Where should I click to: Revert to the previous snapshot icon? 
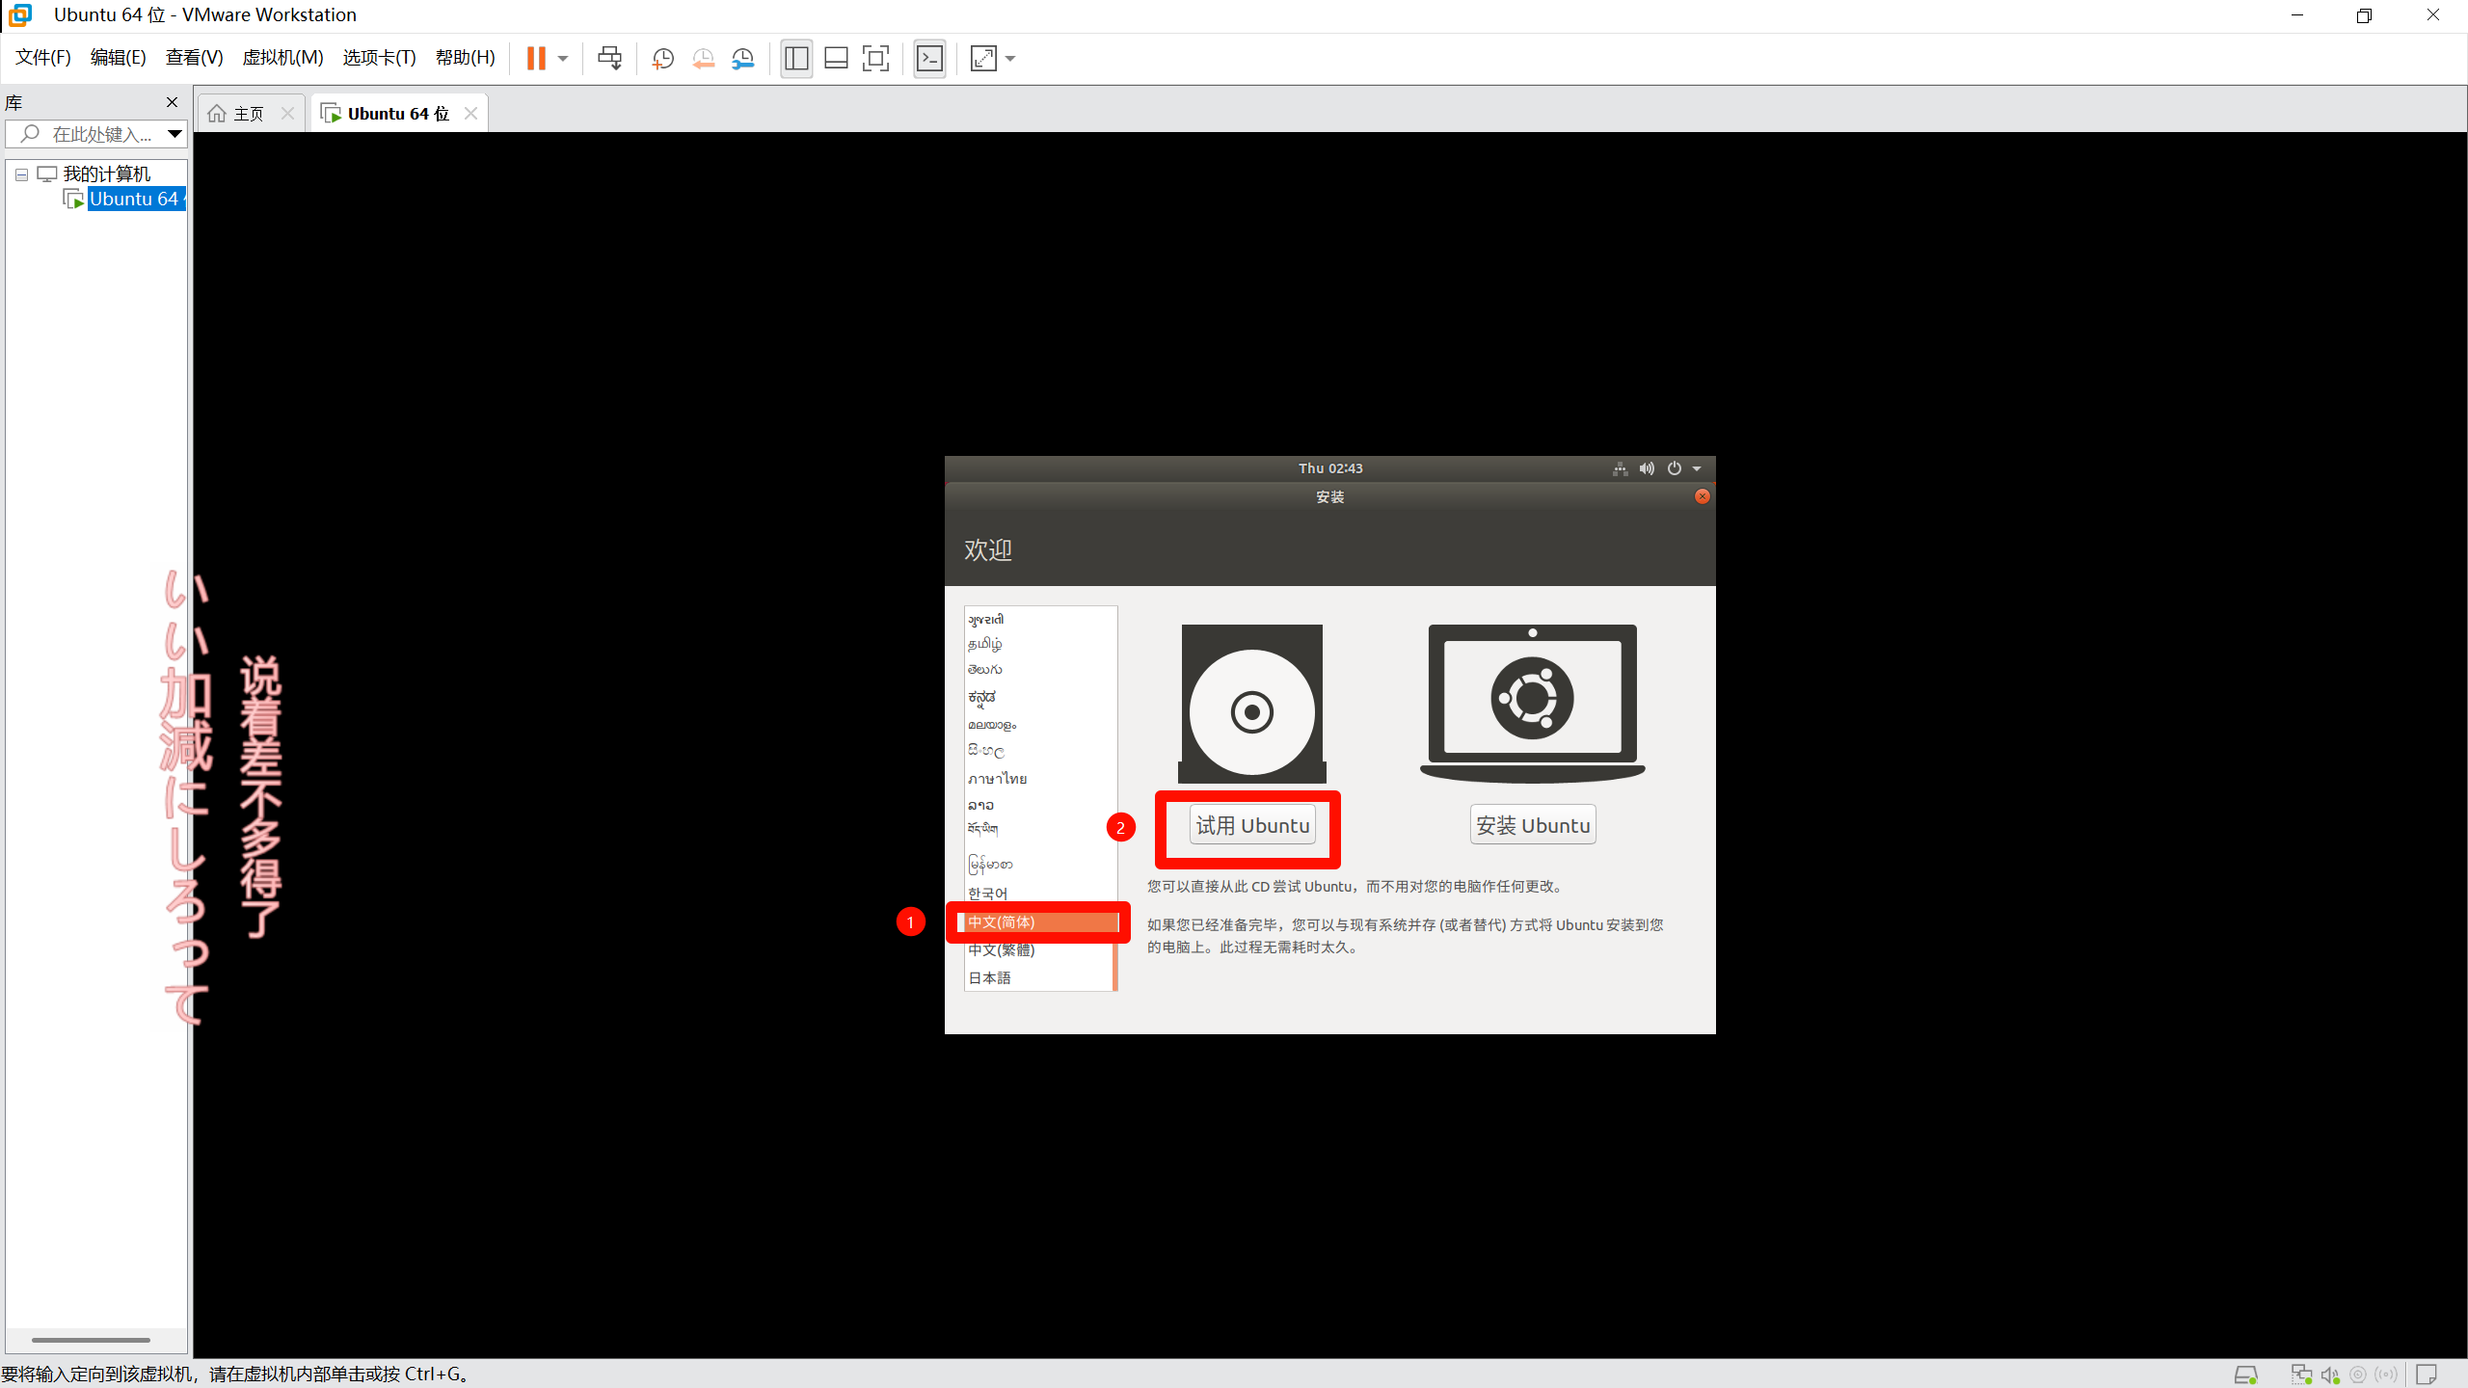[x=703, y=59]
